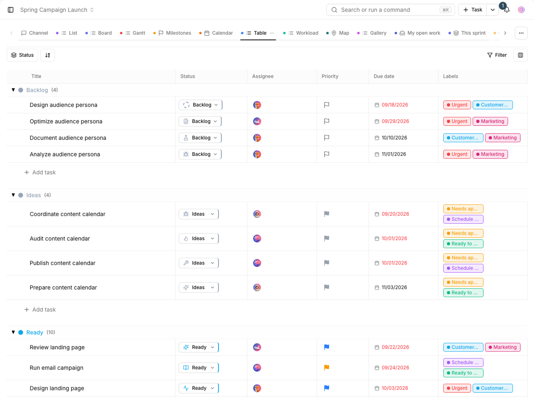Image resolution: width=534 pixels, height=398 pixels.
Task: Open the more options ellipsis beside tabs
Action: 521,33
